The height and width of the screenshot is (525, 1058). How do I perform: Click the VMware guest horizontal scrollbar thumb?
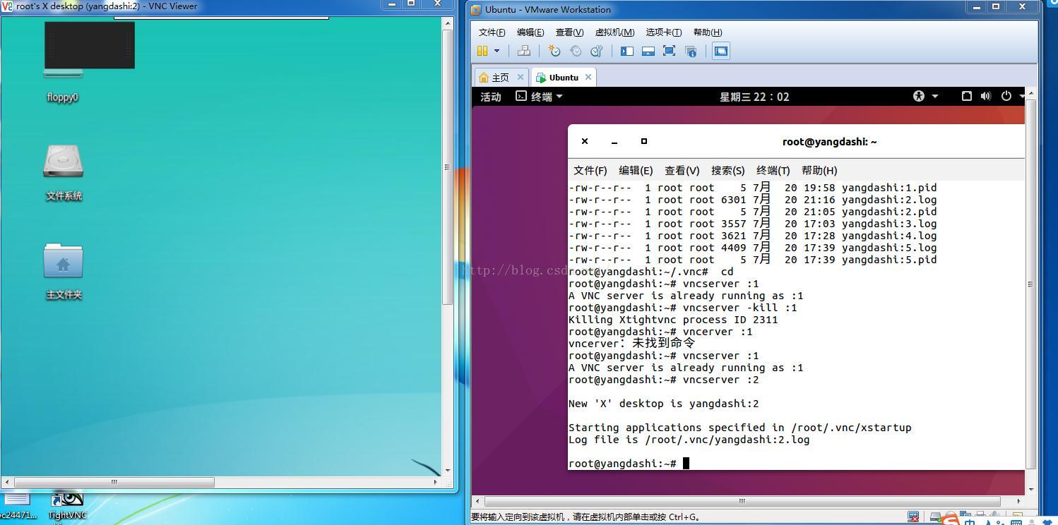point(742,501)
